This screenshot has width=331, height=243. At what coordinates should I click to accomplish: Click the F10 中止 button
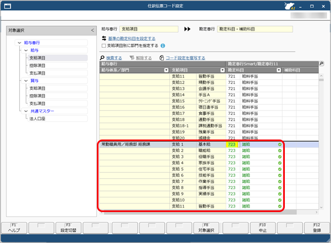click(262, 228)
